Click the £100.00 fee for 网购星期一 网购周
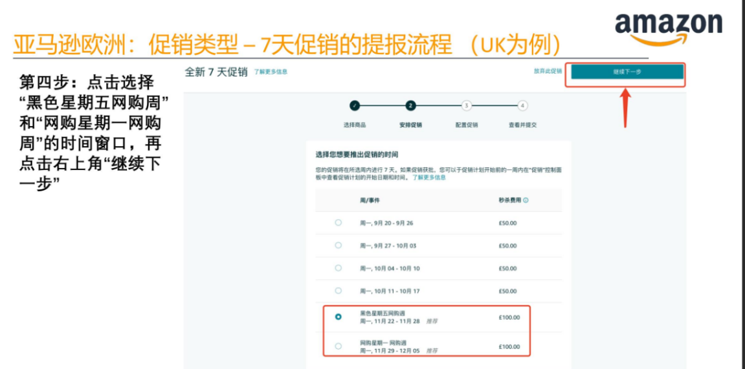This screenshot has width=745, height=369. point(509,347)
